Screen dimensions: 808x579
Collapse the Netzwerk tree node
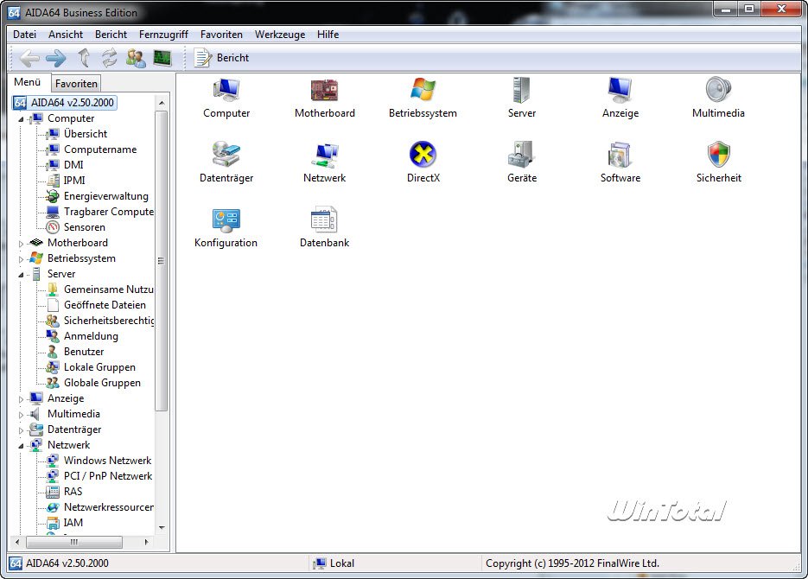[21, 446]
